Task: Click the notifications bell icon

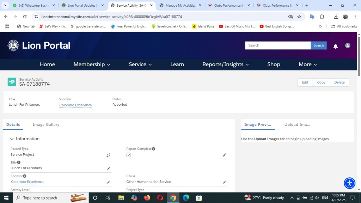Action: (x=336, y=46)
